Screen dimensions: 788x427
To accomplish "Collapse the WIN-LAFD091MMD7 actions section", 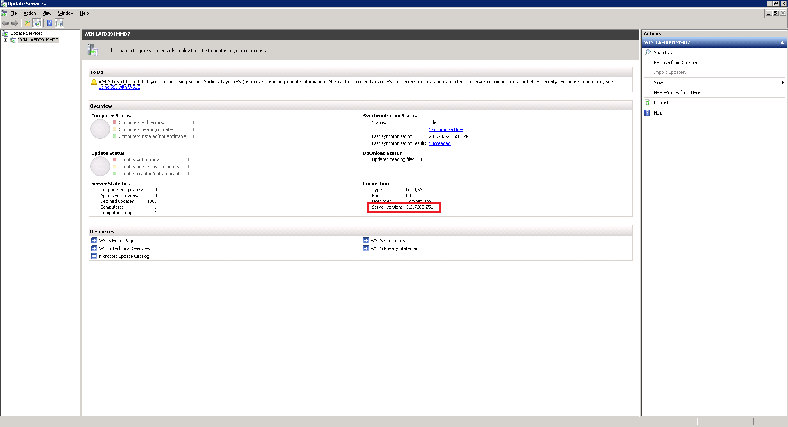I will [782, 42].
